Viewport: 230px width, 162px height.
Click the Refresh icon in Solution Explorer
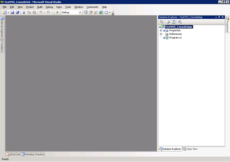click(173, 22)
